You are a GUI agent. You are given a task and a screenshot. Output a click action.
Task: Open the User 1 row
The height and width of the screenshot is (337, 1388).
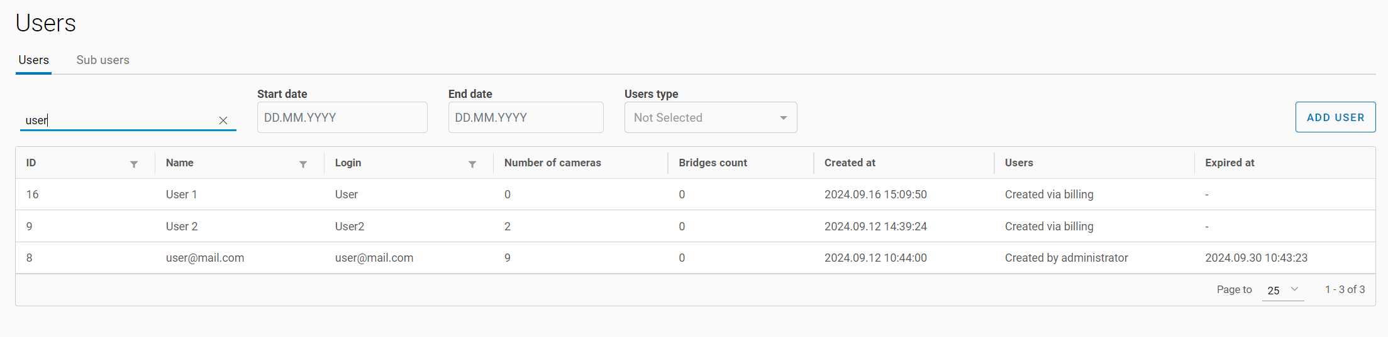click(x=181, y=195)
